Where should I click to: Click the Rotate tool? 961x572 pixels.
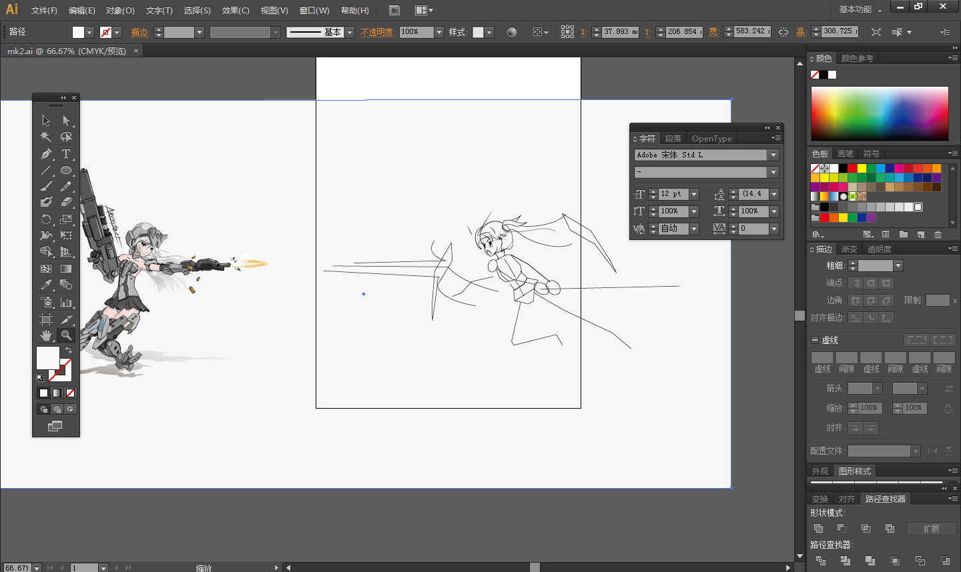coord(45,219)
